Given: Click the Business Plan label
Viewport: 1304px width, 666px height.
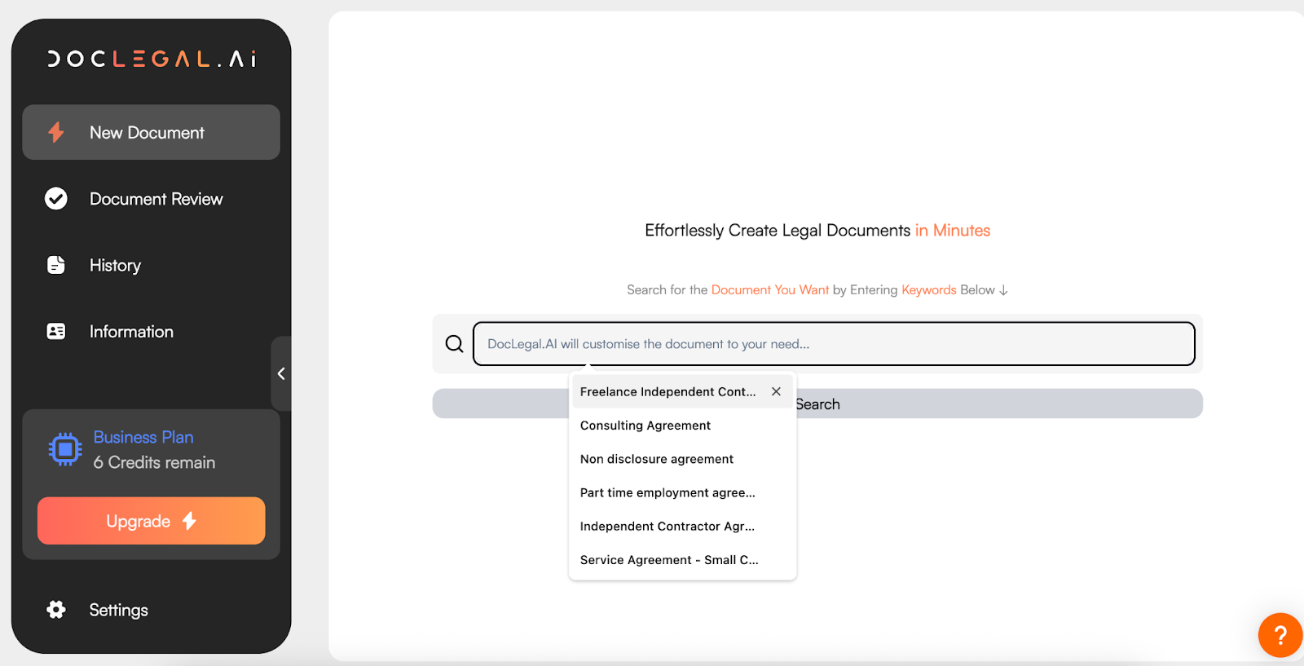Looking at the screenshot, I should tap(143, 437).
